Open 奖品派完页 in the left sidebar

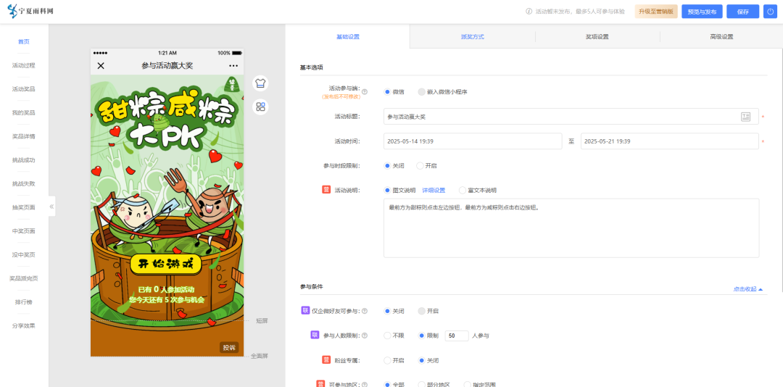24,278
